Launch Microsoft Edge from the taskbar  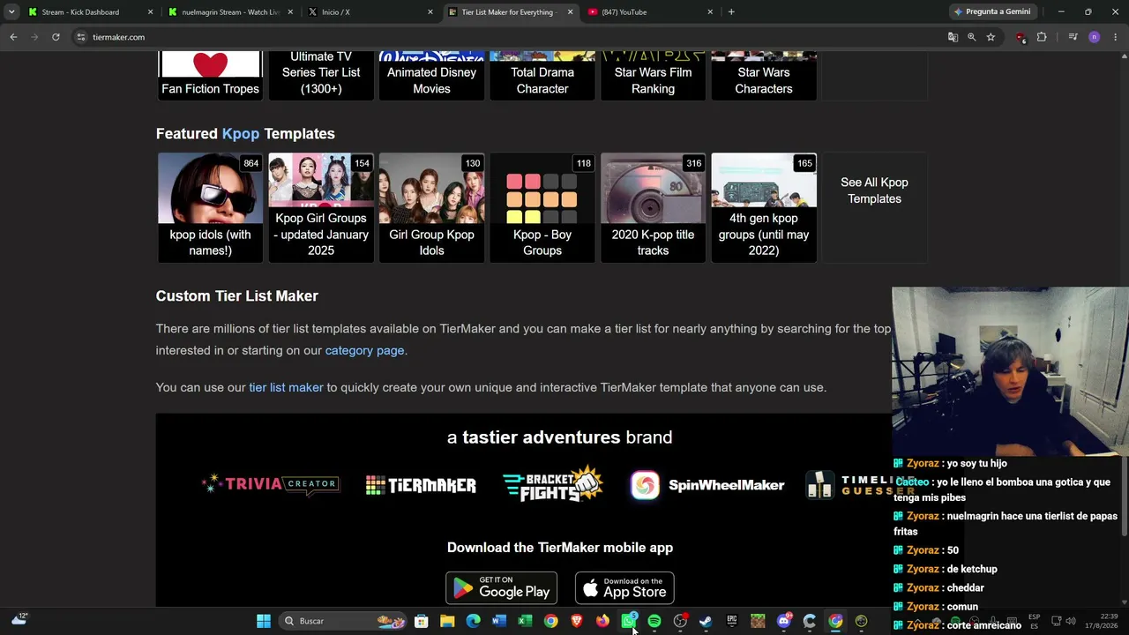[473, 621]
